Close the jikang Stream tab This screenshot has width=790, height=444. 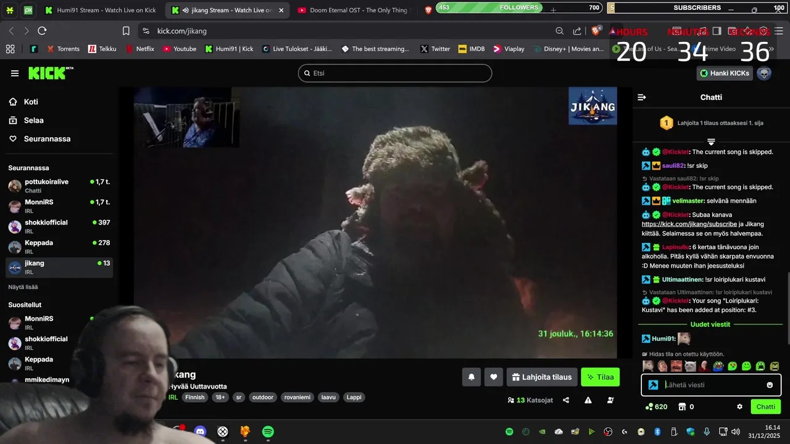281,10
